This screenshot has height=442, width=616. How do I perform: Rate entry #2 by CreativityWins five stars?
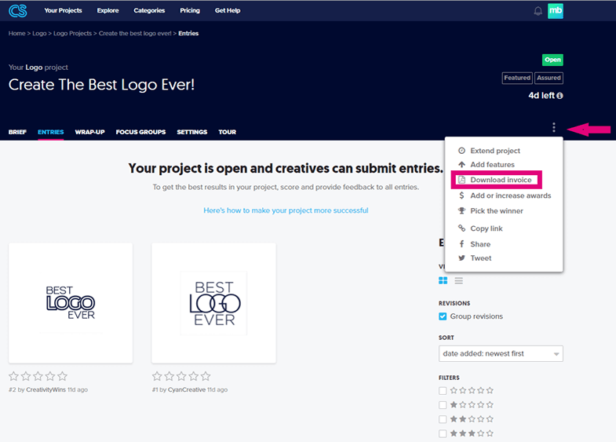(63, 376)
